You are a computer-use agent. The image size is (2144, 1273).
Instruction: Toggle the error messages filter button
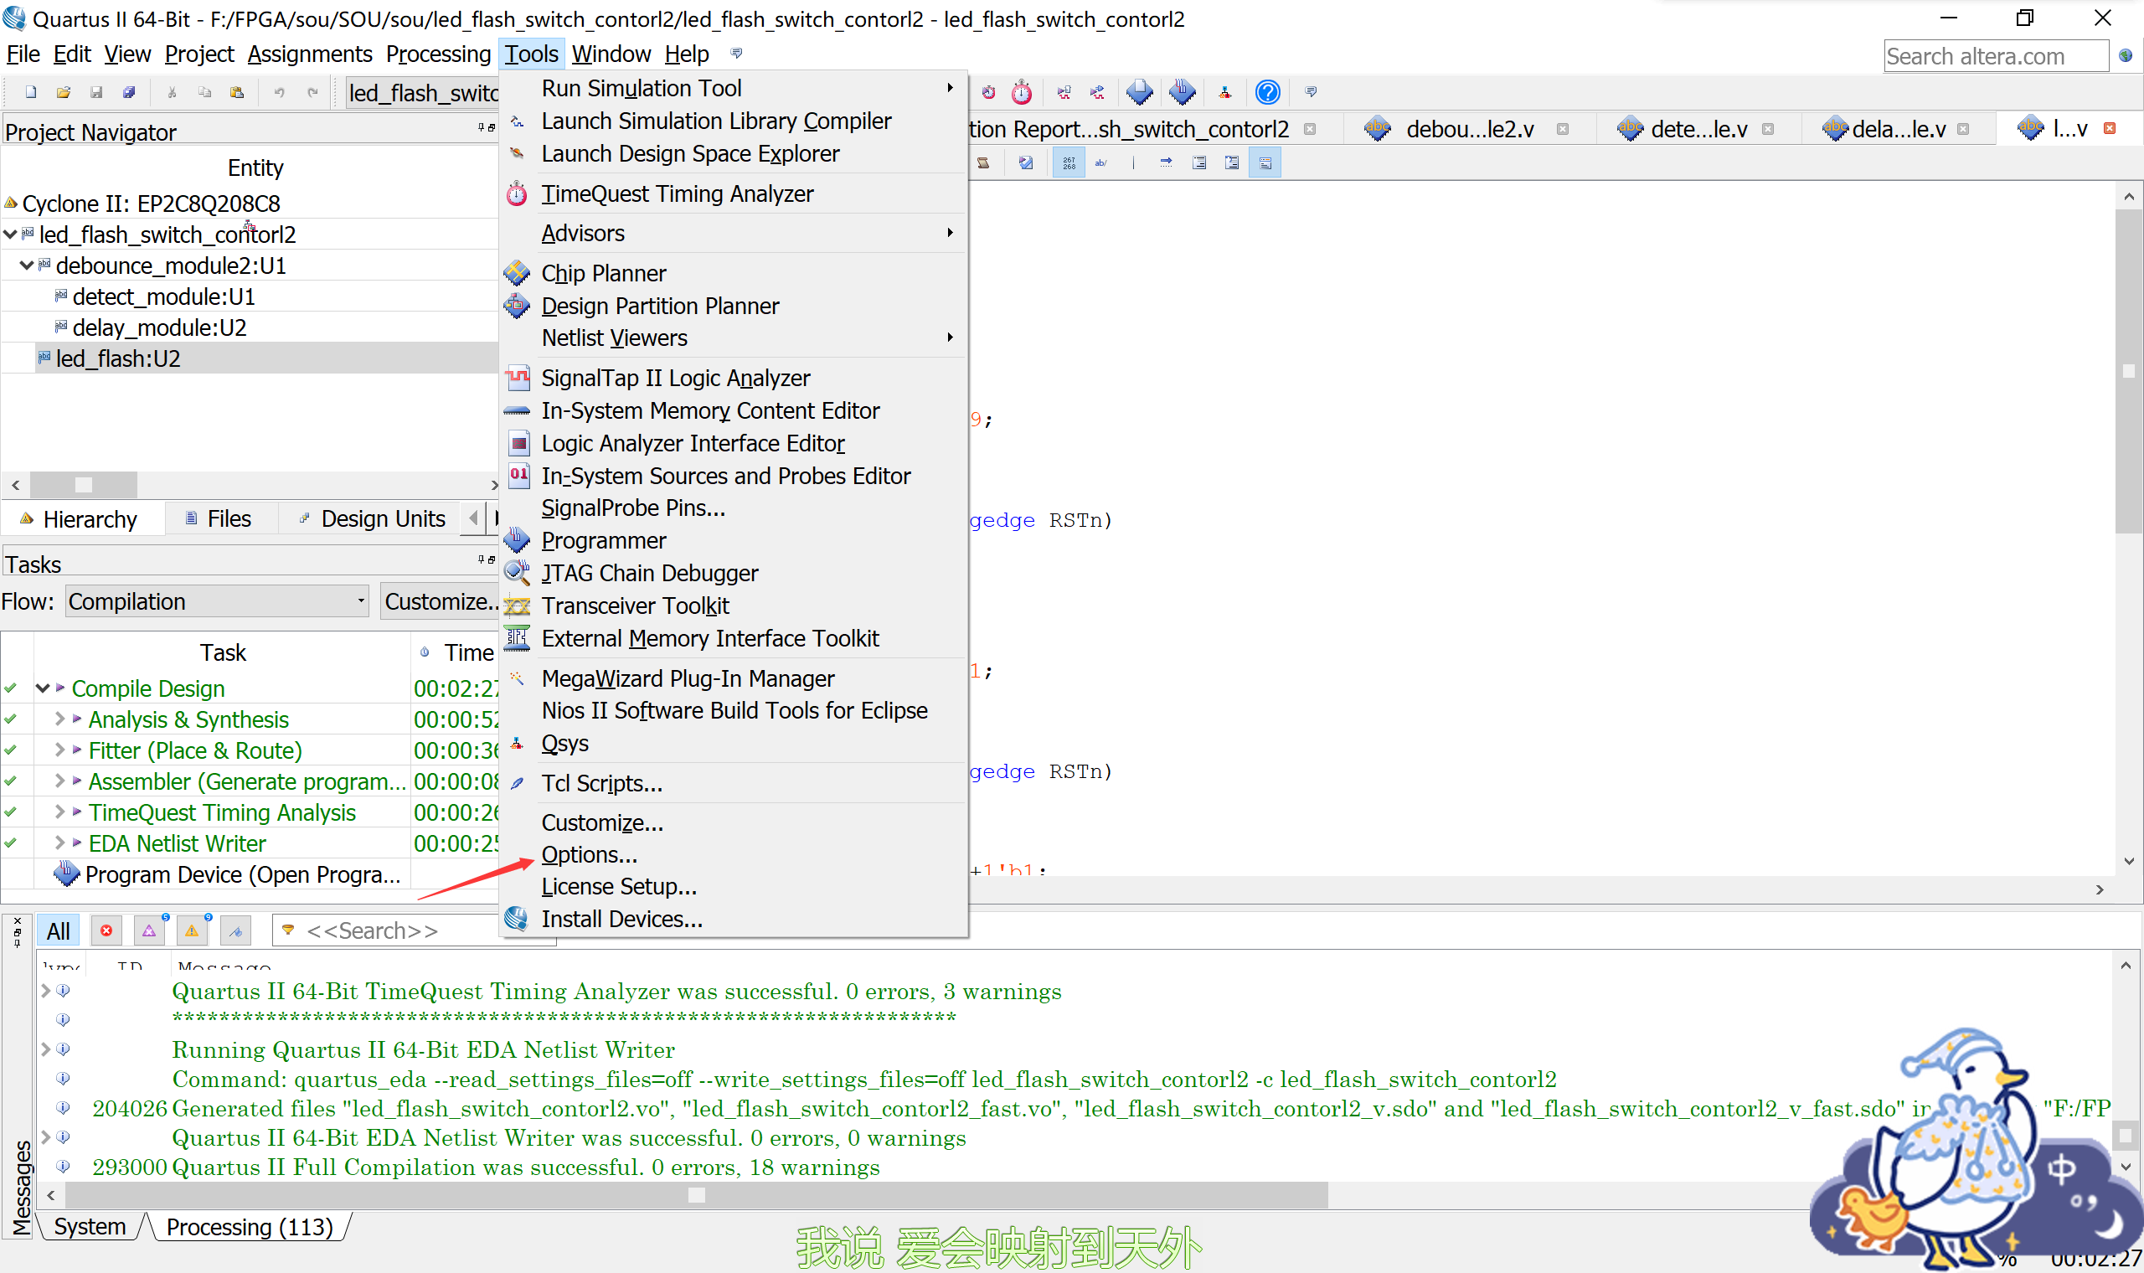pos(106,930)
